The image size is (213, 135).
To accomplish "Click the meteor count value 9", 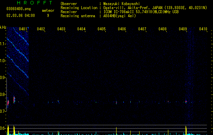I will (x=48, y=16).
